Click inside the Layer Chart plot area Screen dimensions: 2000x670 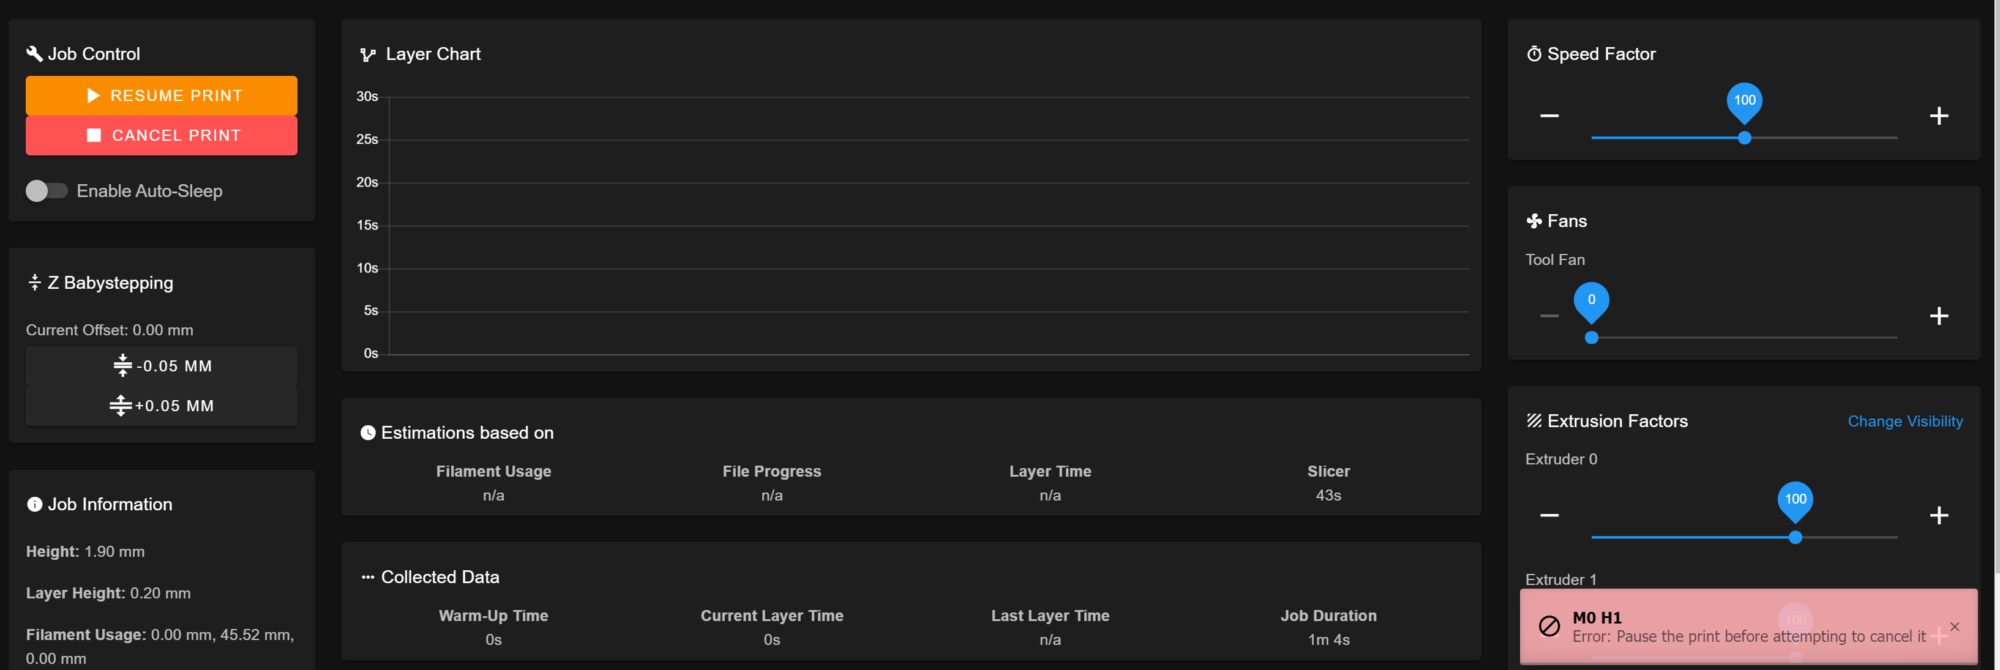pyautogui.click(x=929, y=225)
